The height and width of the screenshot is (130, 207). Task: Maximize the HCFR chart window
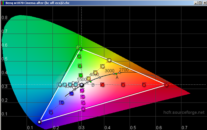point(200,3)
